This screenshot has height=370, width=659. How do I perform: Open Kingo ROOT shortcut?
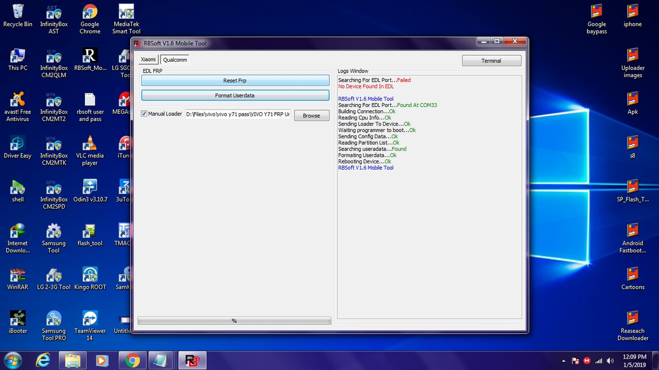click(x=90, y=279)
